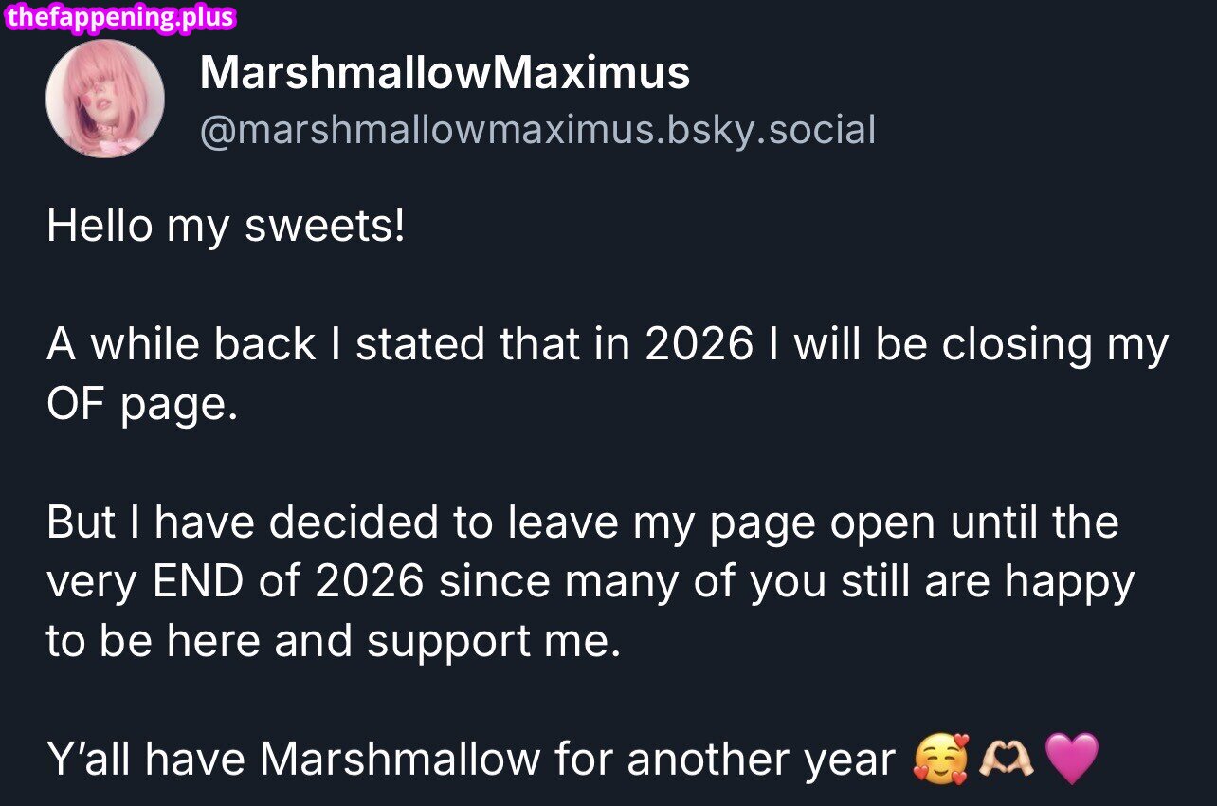Click the pink-haired profile avatar
The width and height of the screenshot is (1217, 806).
[x=105, y=99]
